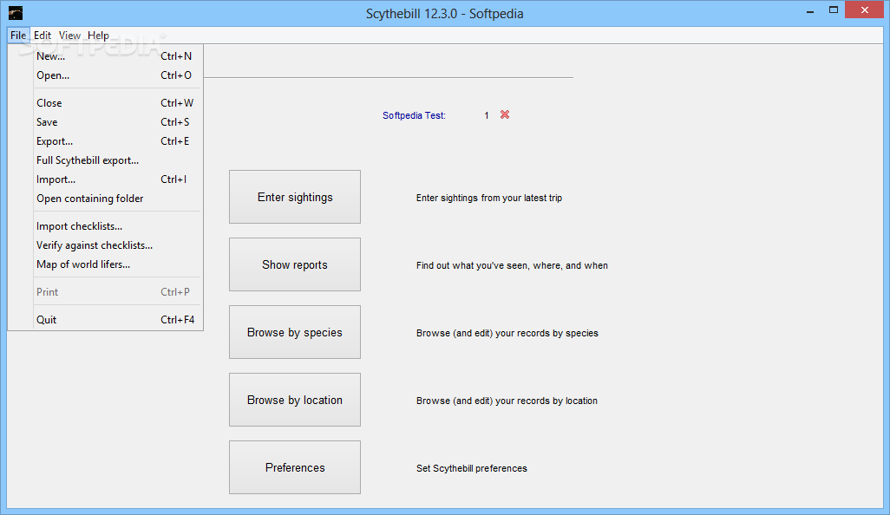This screenshot has width=890, height=515.
Task: Select Verify against checklists...
Action: [116, 245]
